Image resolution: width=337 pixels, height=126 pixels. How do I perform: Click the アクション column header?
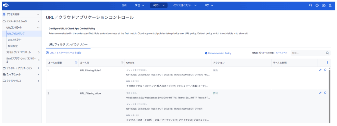[219, 63]
